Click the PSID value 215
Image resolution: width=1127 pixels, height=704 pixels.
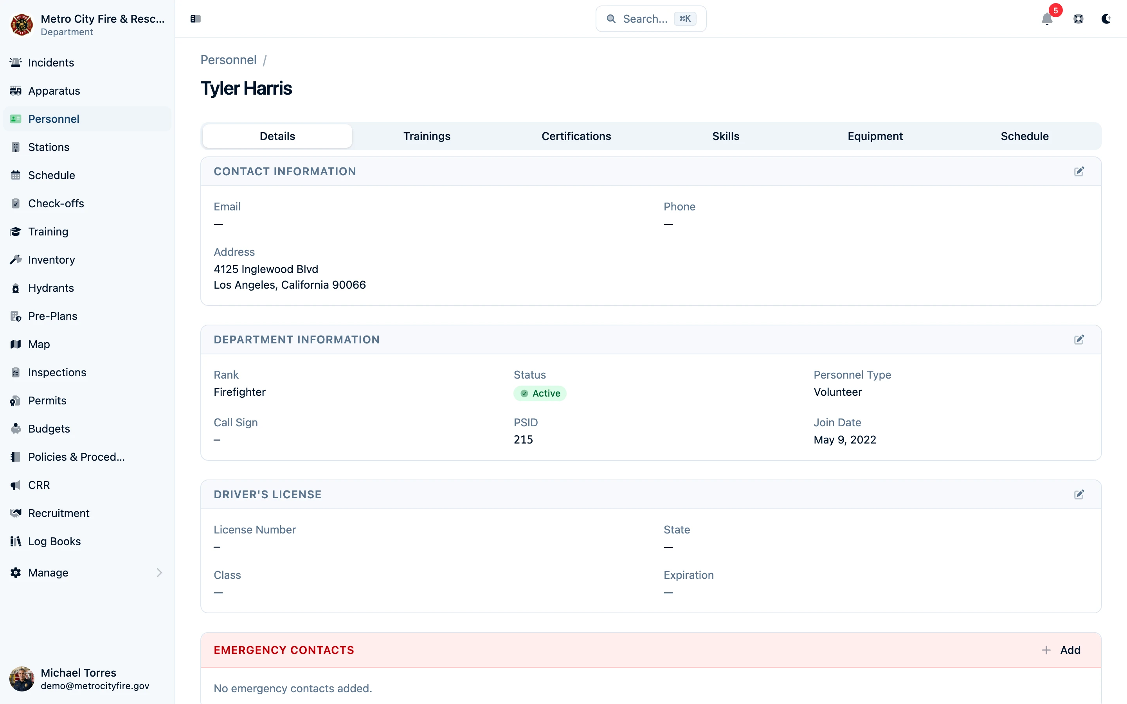click(x=523, y=440)
